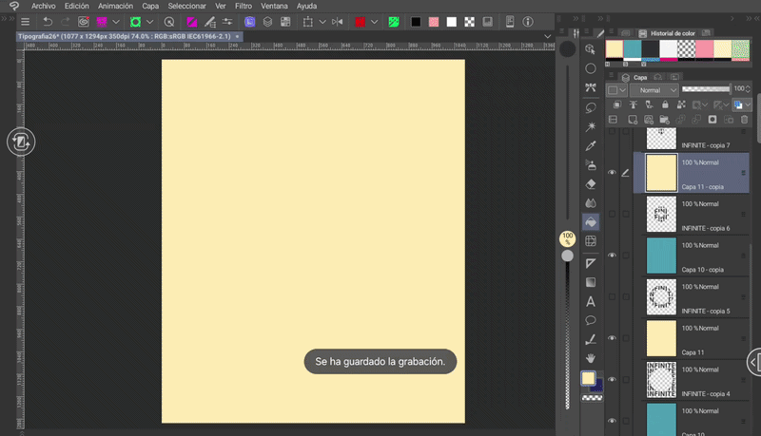Select the Gradient tool
Screen dimensions: 761x436
(x=591, y=282)
